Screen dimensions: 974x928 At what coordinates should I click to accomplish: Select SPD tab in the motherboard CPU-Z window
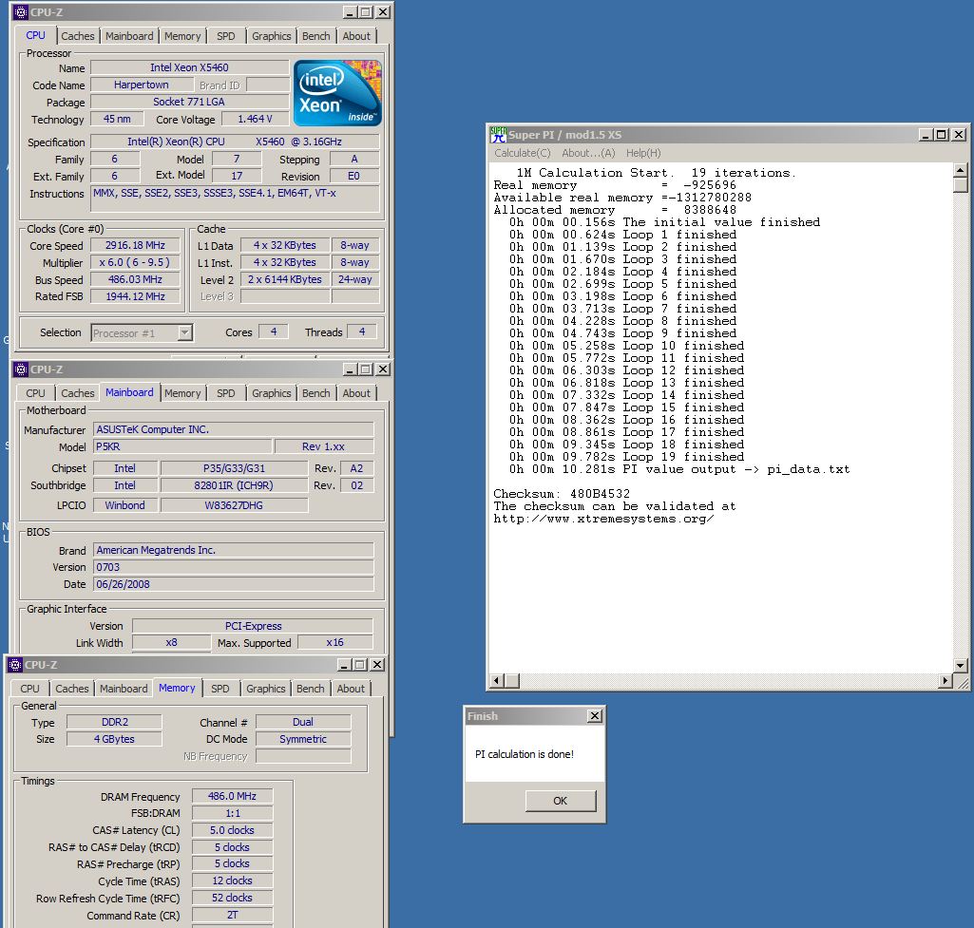tap(226, 393)
